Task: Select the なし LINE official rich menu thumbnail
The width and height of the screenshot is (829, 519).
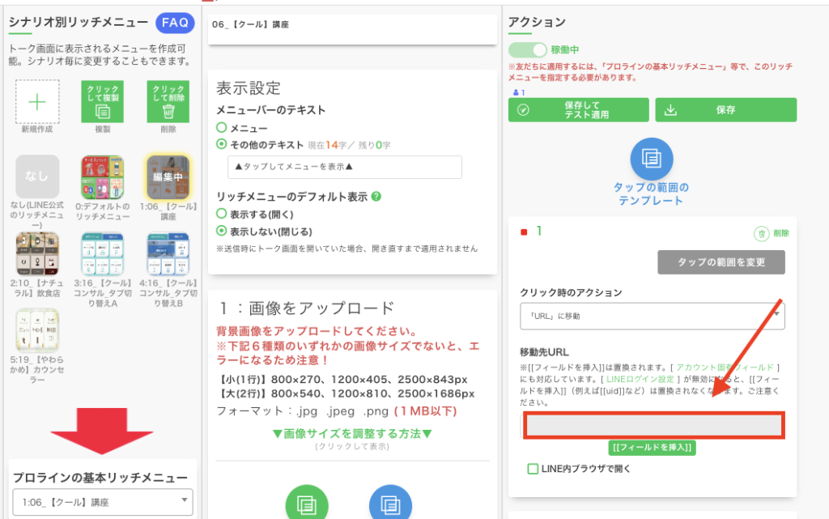Action: click(x=37, y=177)
